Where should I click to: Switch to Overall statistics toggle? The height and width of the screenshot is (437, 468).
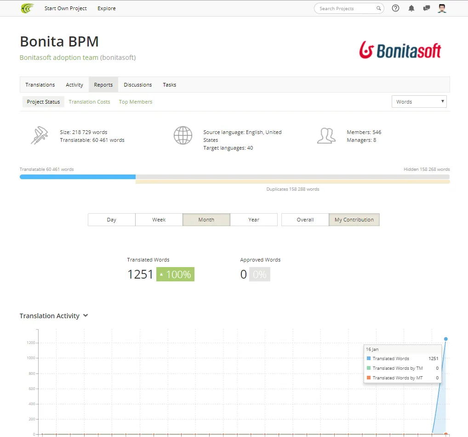click(305, 220)
